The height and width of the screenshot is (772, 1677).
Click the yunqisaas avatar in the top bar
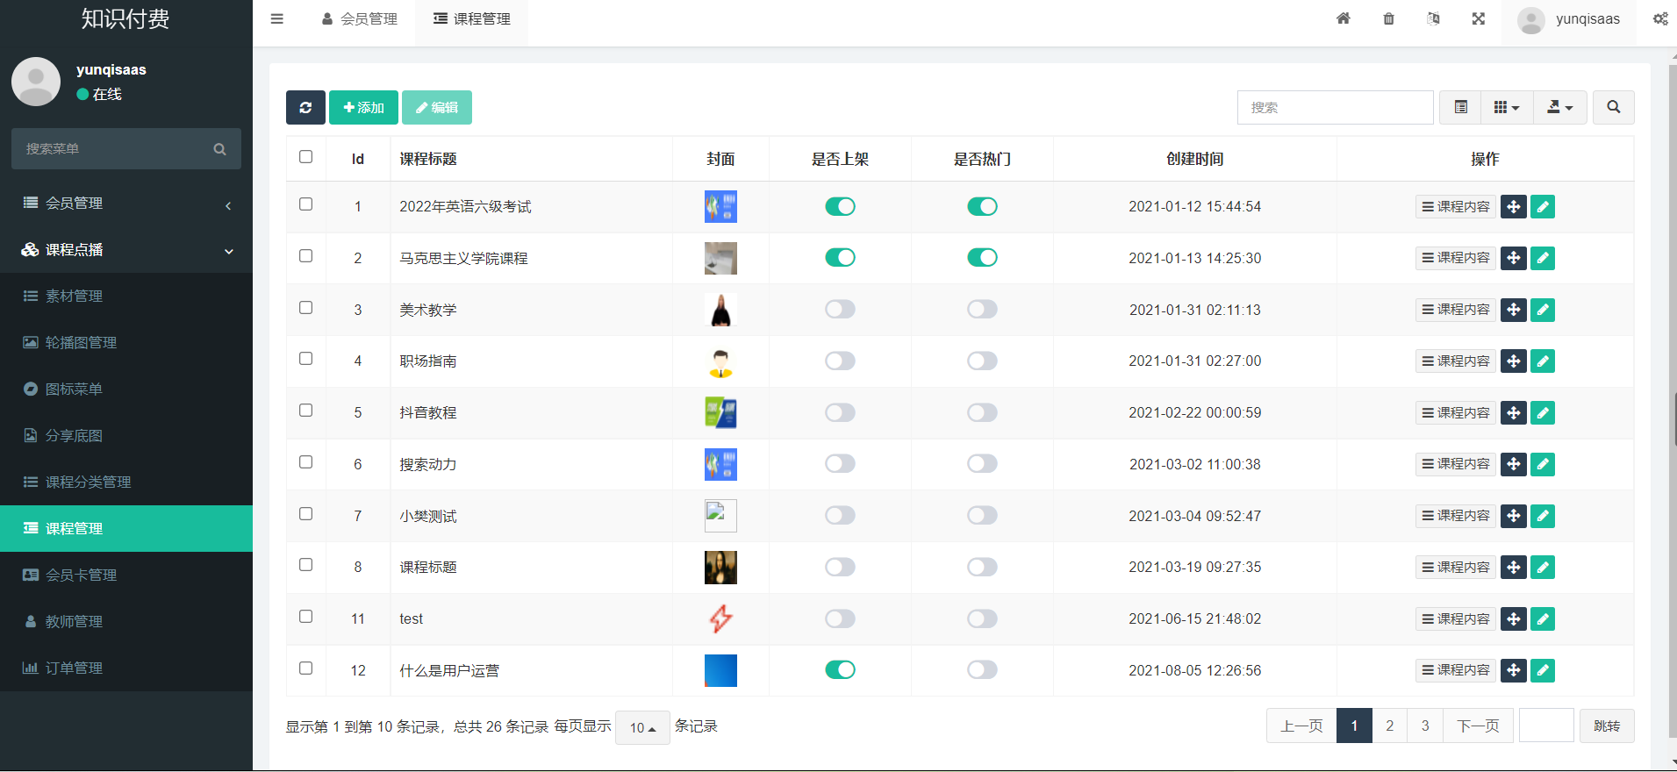[x=1530, y=19]
